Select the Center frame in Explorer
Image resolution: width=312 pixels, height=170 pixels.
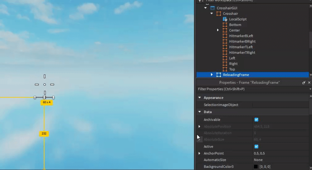(234, 30)
